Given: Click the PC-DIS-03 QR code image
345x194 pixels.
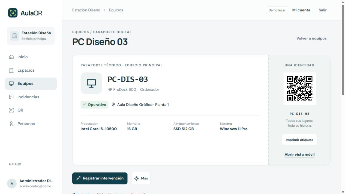Looking at the screenshot, I should pyautogui.click(x=300, y=89).
